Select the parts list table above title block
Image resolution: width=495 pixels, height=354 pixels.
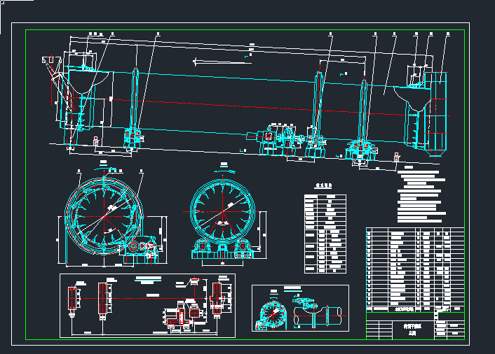point(414,269)
